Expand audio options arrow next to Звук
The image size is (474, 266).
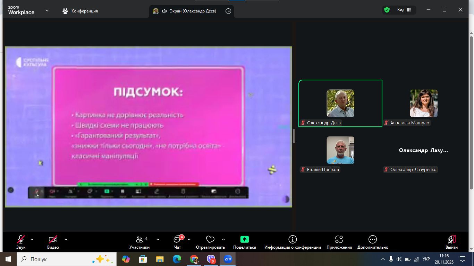[32, 239]
